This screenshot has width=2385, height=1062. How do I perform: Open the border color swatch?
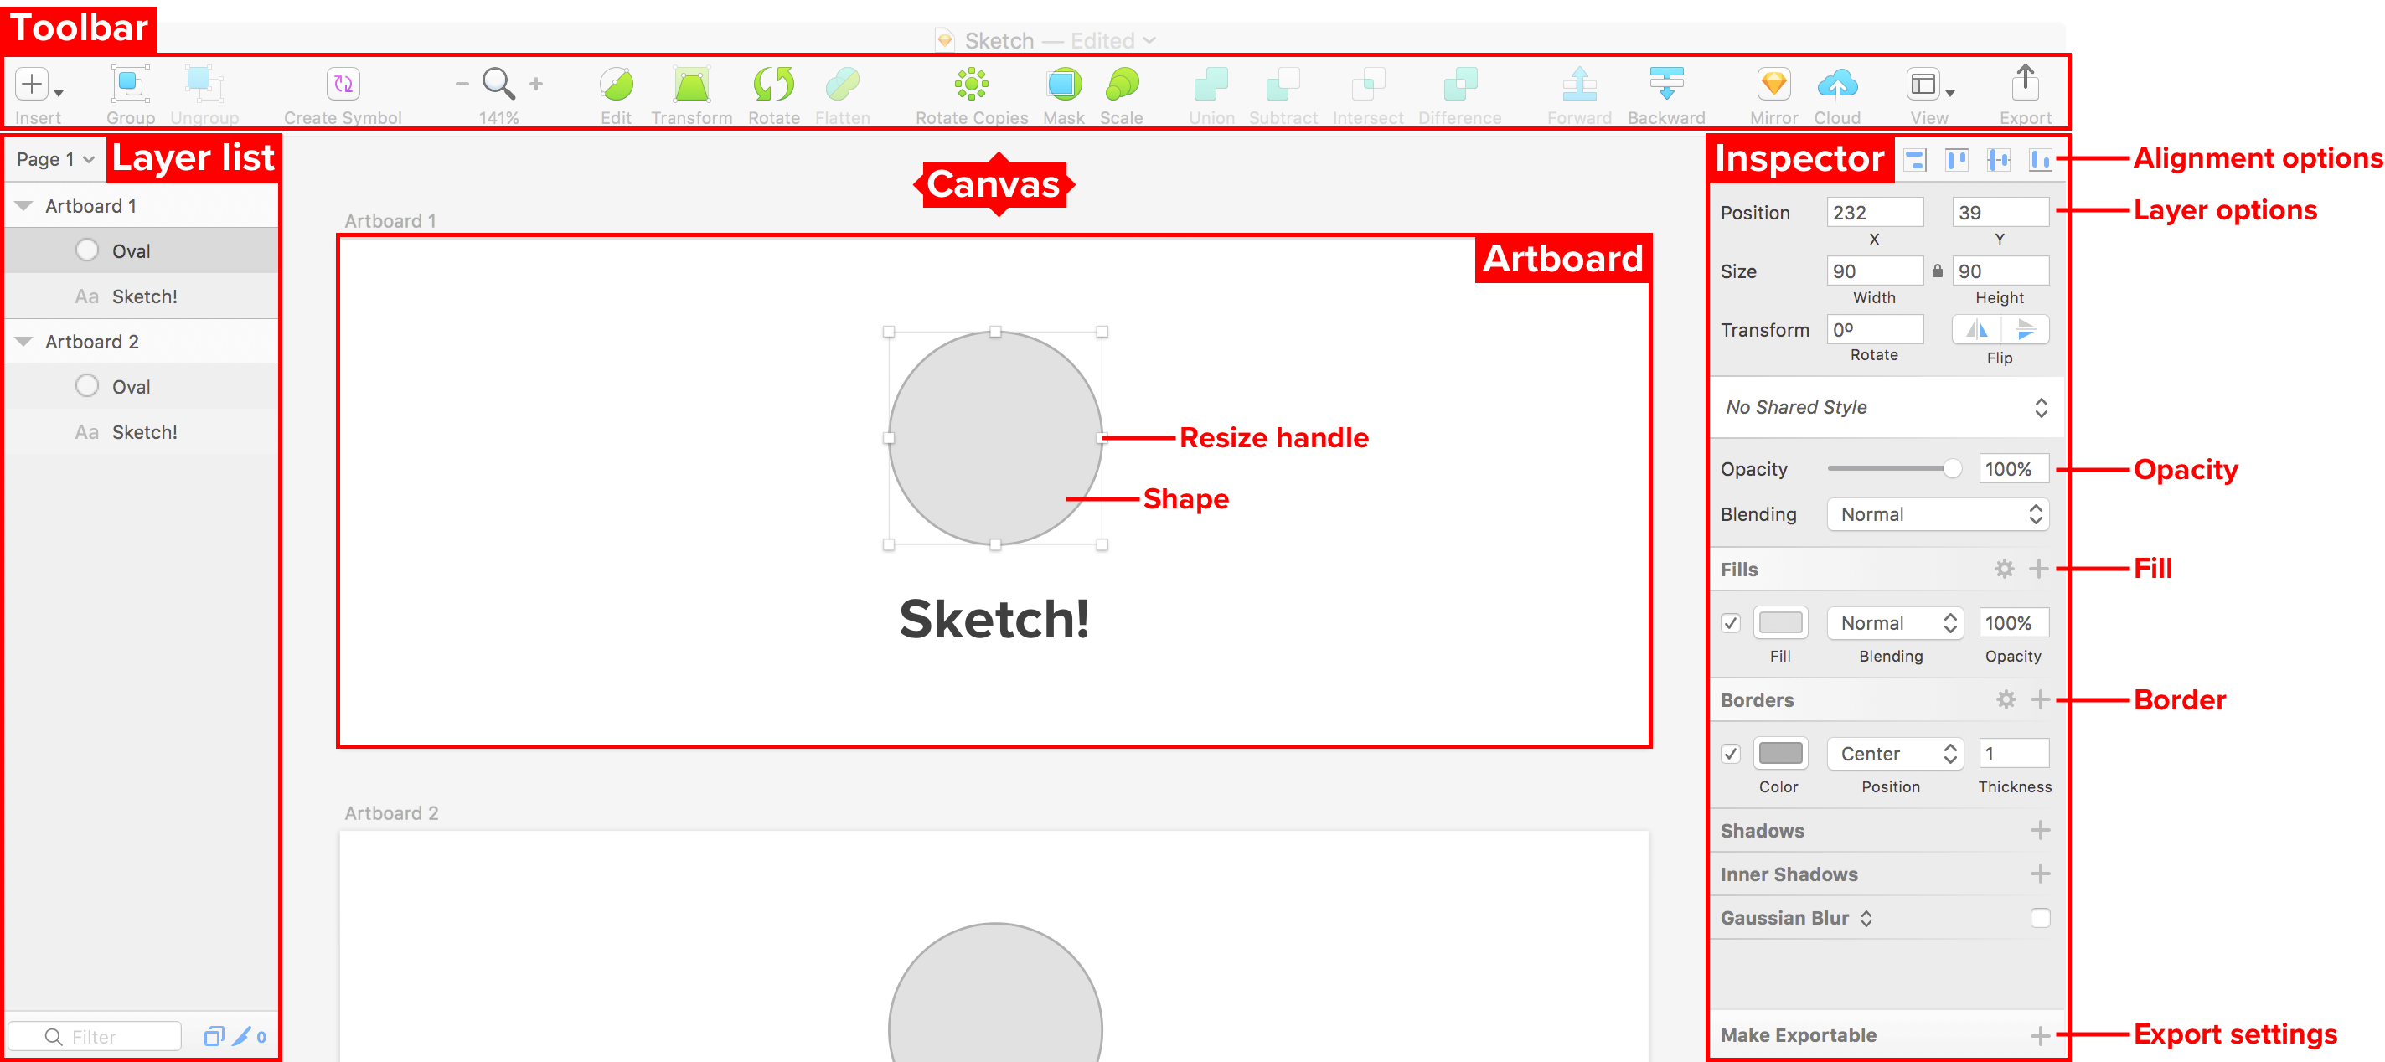[x=1779, y=754]
